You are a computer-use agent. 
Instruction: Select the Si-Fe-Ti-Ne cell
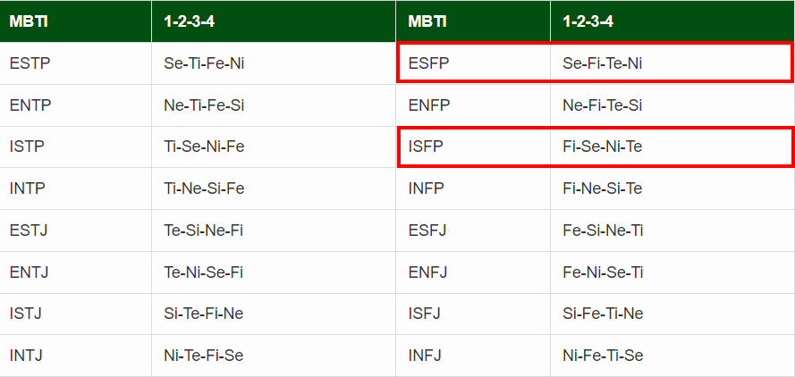pyautogui.click(x=672, y=314)
